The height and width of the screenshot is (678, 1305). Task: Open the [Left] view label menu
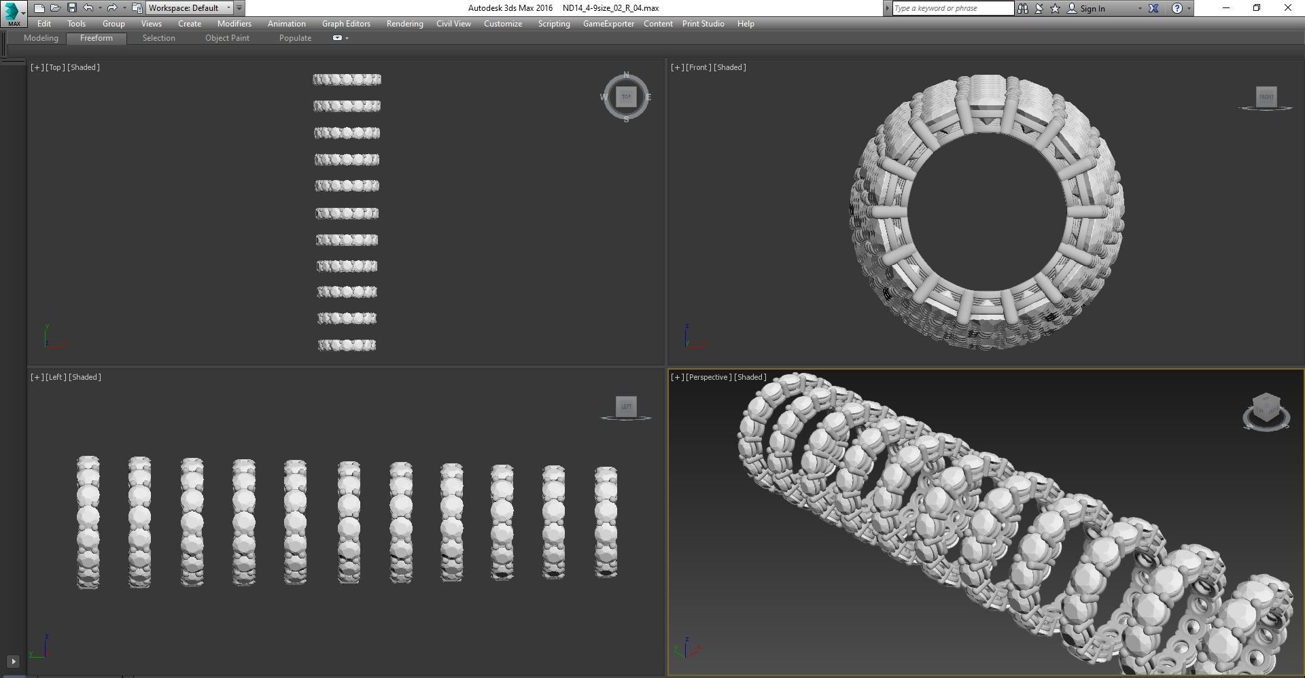(x=56, y=377)
